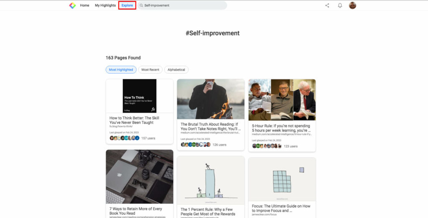Screen dimensions: 428x218
Task: Click the Glasp colorful logo icon
Action: 72,5
